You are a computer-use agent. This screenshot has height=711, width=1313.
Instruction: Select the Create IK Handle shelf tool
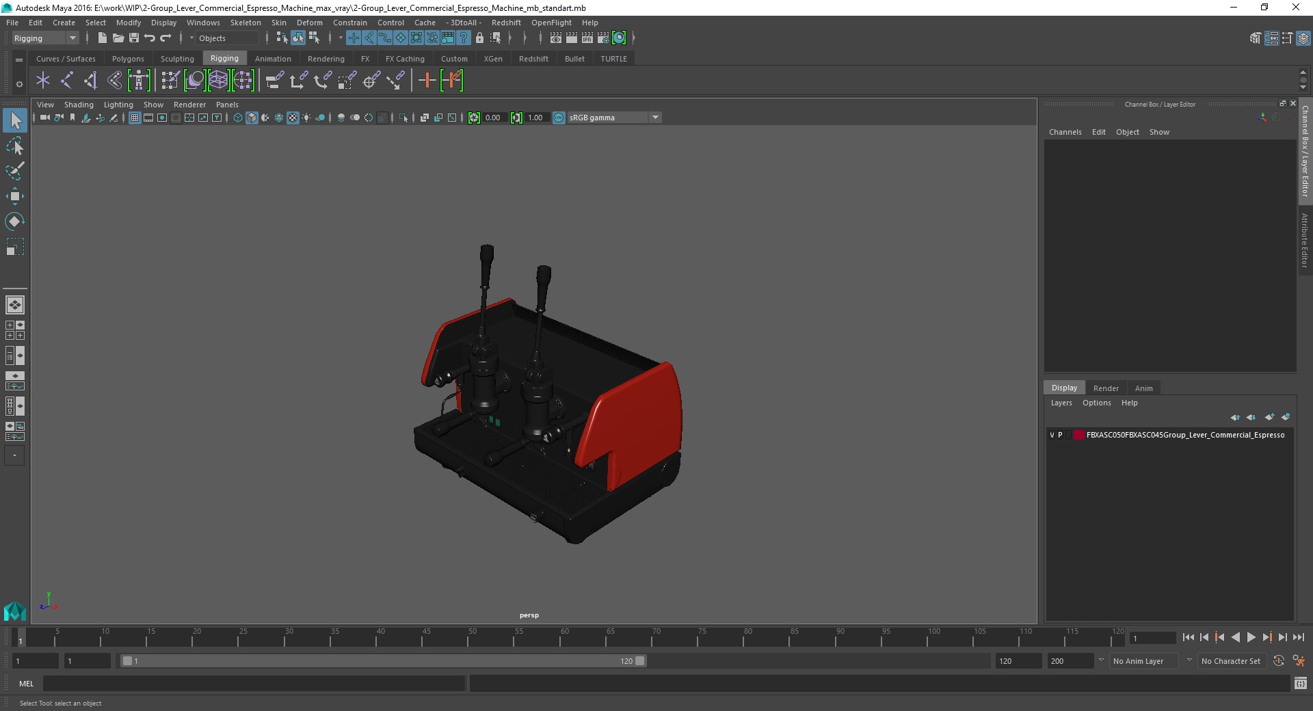90,81
